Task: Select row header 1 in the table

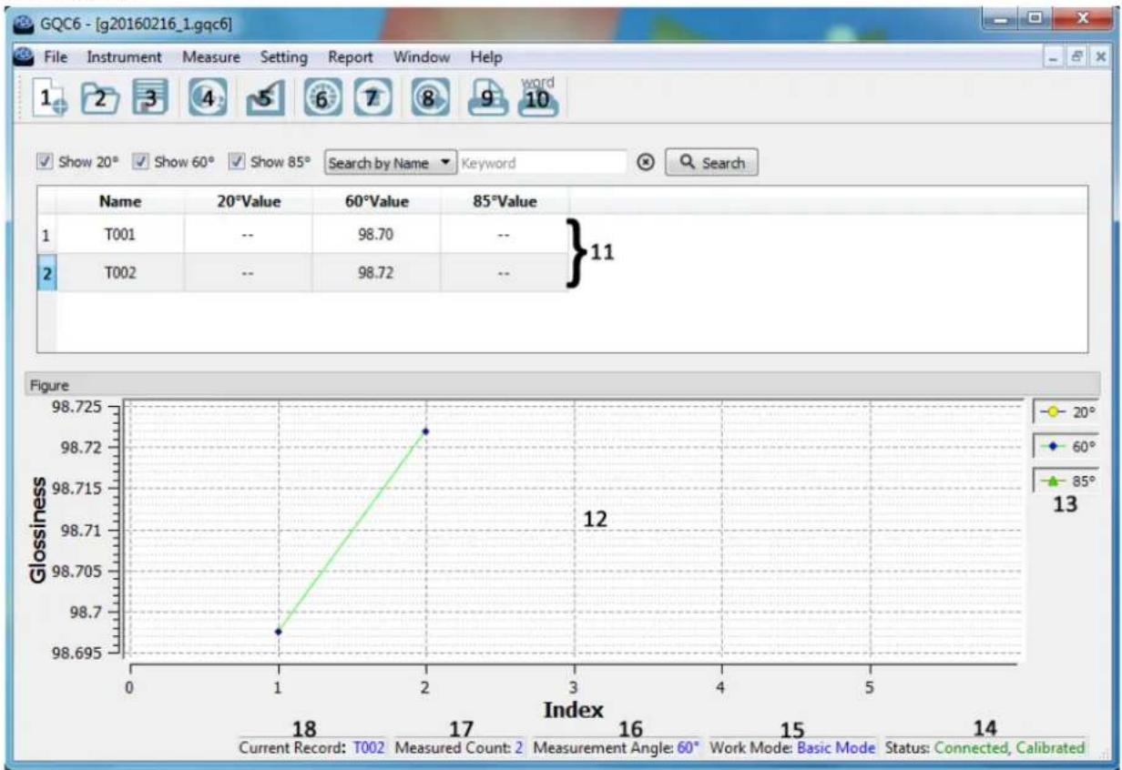Action: (46, 235)
